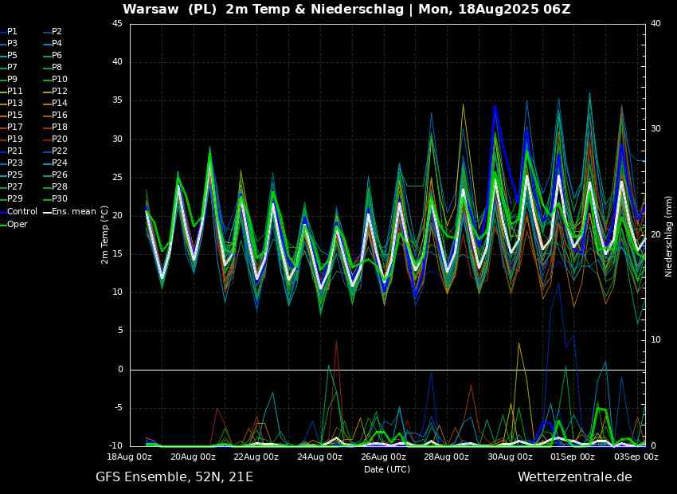Screen dimensions: 677x494
Task: Click the 30Aug 00z axis label
Action: (510, 457)
